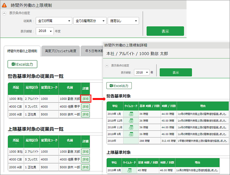Export main list with Excel出力 button
230x175 pixels.
[22, 64]
